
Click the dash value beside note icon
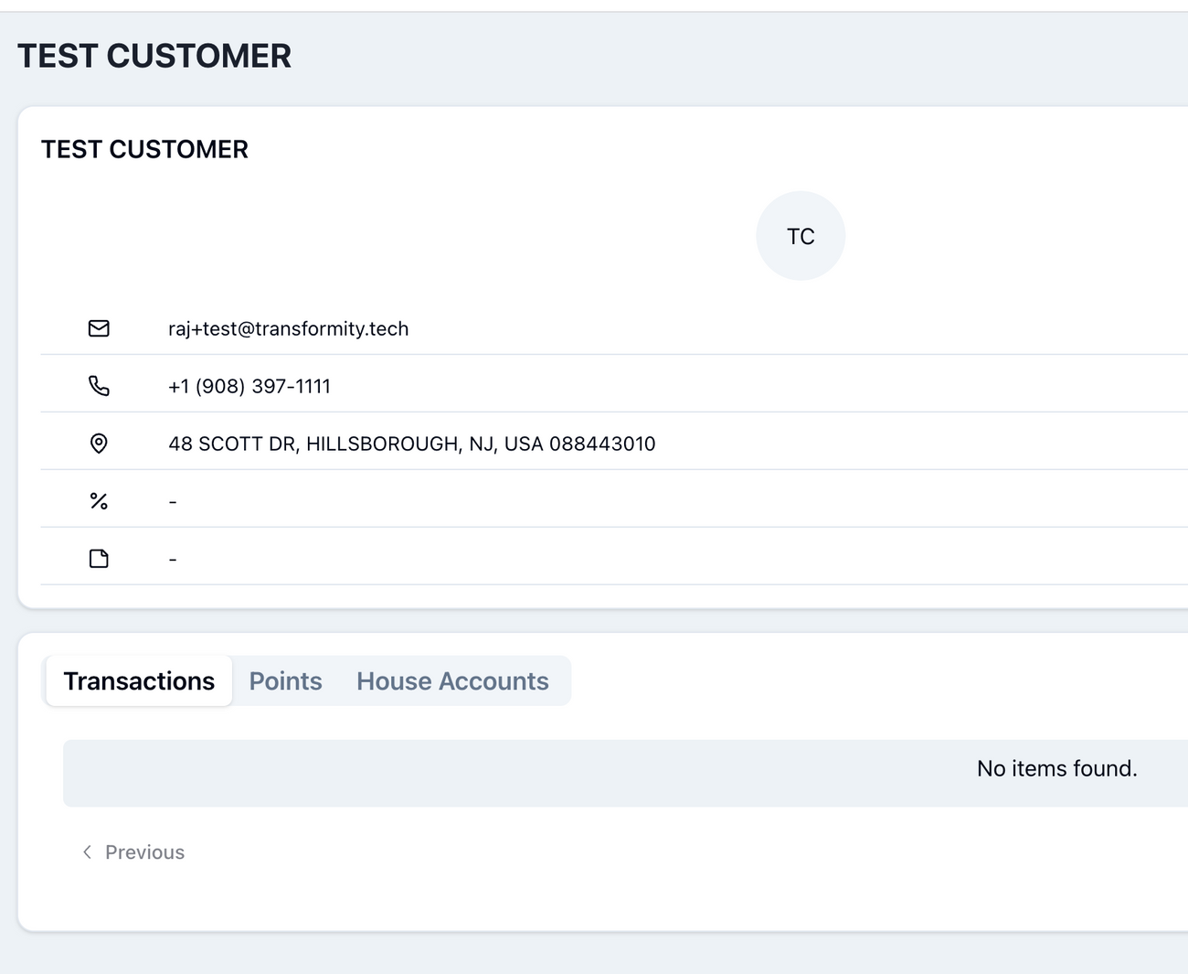coord(173,560)
